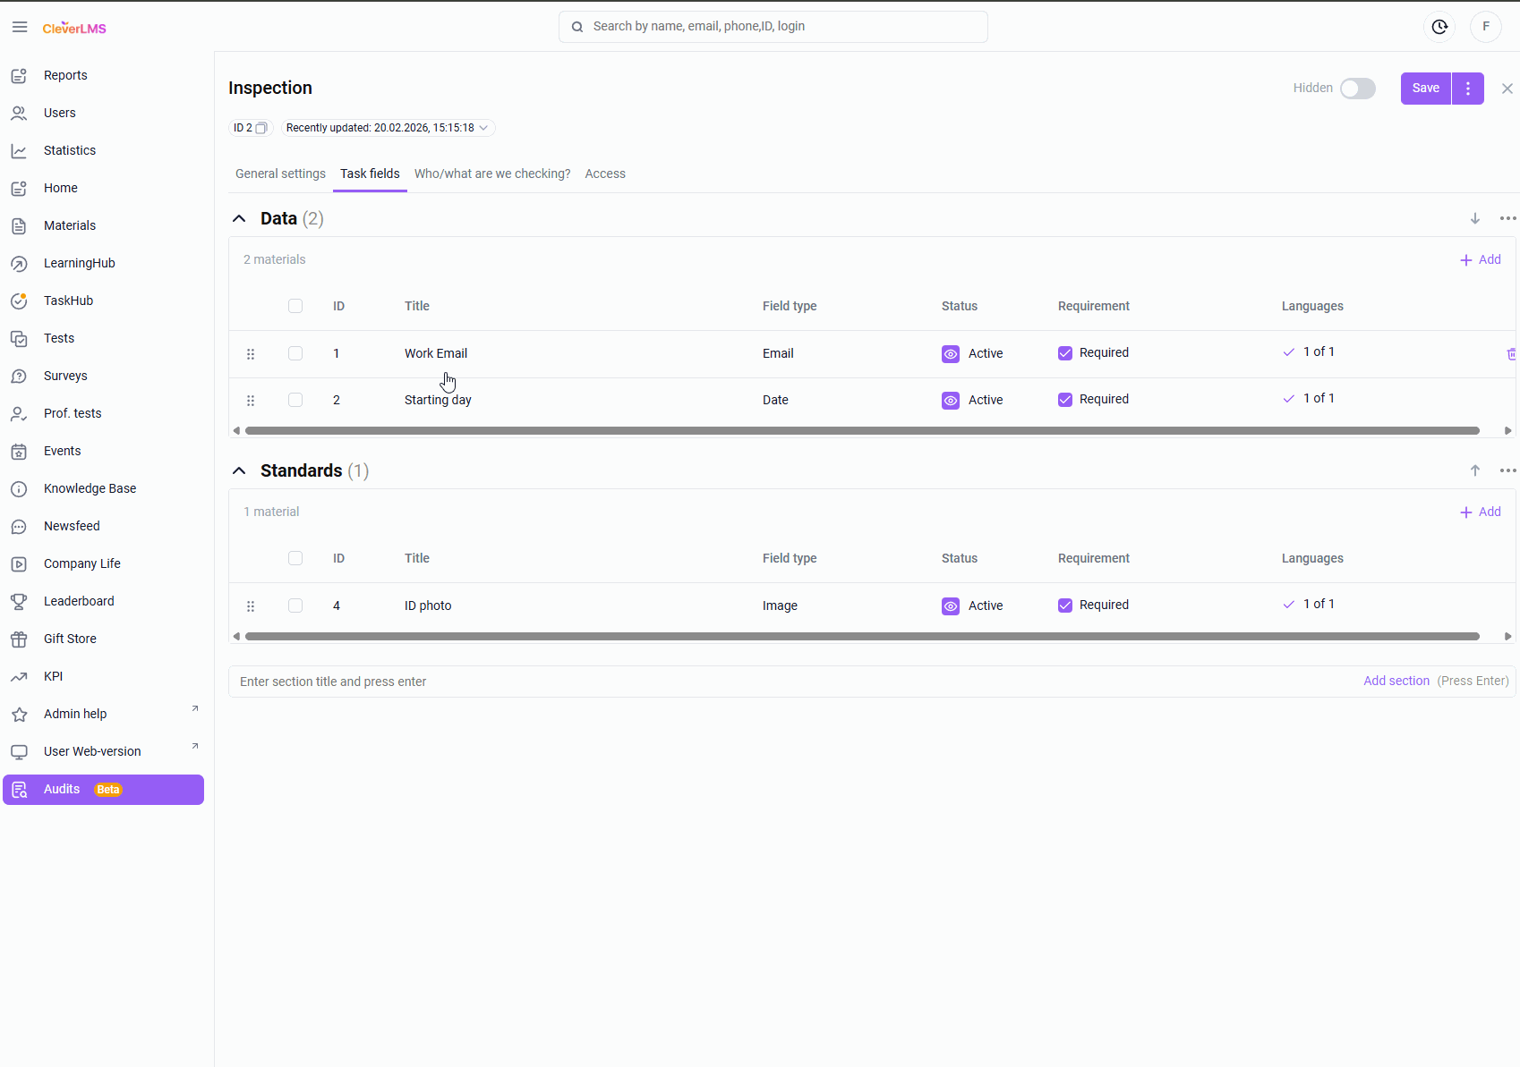Toggle Active visibility for Work Email
Screen dimensions: 1520x1067
coord(951,354)
